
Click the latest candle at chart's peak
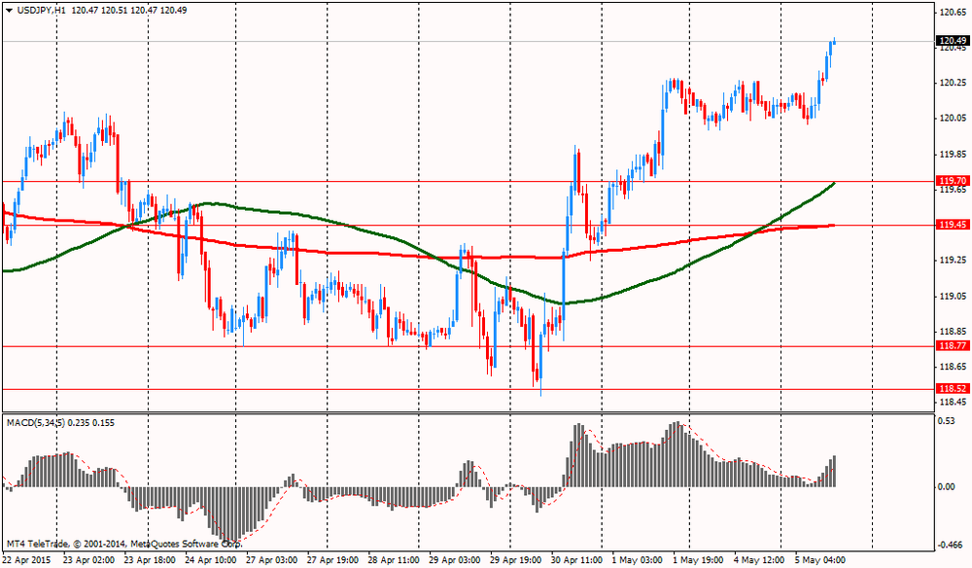(834, 42)
